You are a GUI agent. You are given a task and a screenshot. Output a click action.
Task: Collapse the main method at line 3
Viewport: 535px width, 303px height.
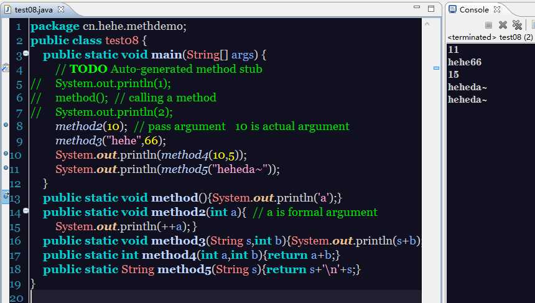pyautogui.click(x=26, y=54)
